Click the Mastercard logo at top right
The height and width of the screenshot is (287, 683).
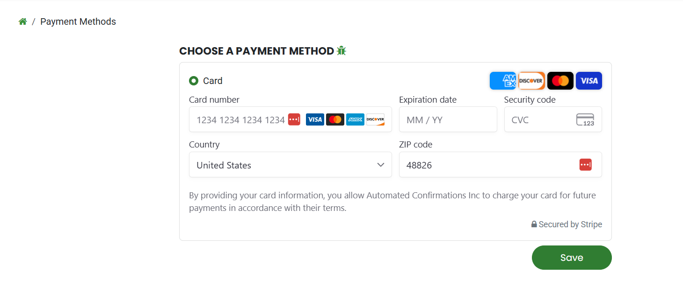click(x=560, y=81)
